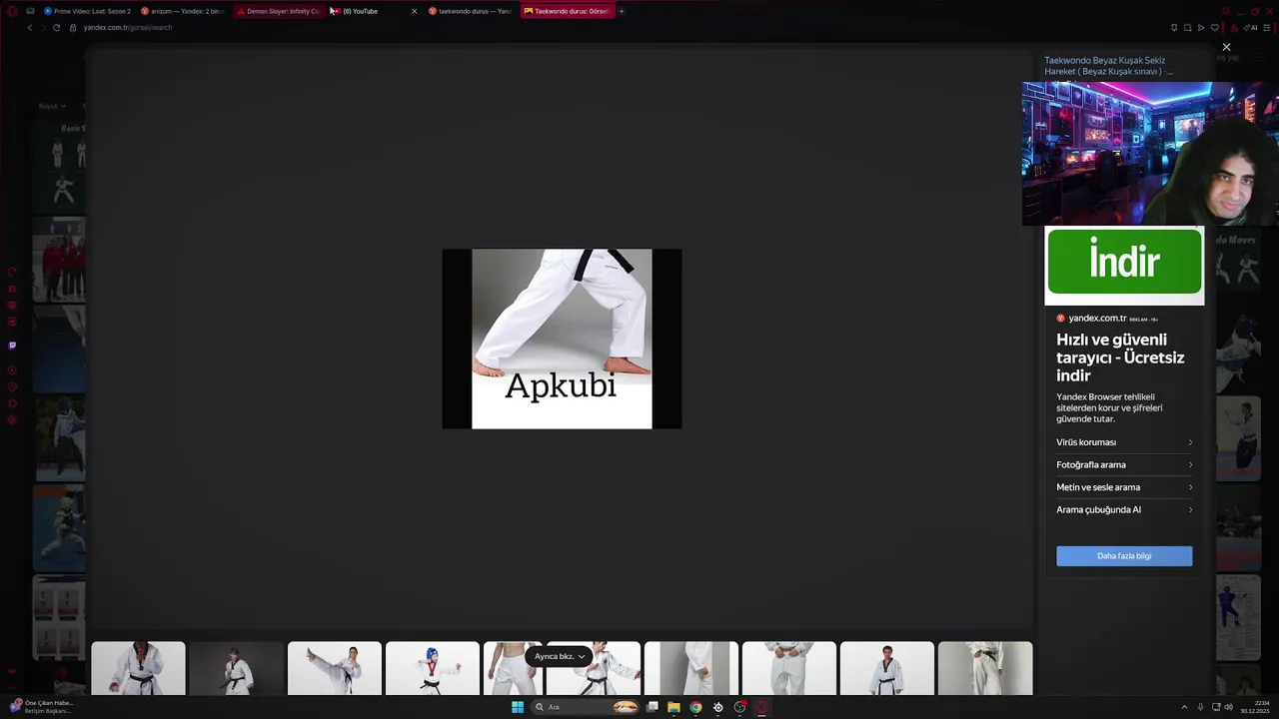Open the blue helmet fighter thumbnail
Image resolution: width=1279 pixels, height=719 pixels.
[x=432, y=668]
